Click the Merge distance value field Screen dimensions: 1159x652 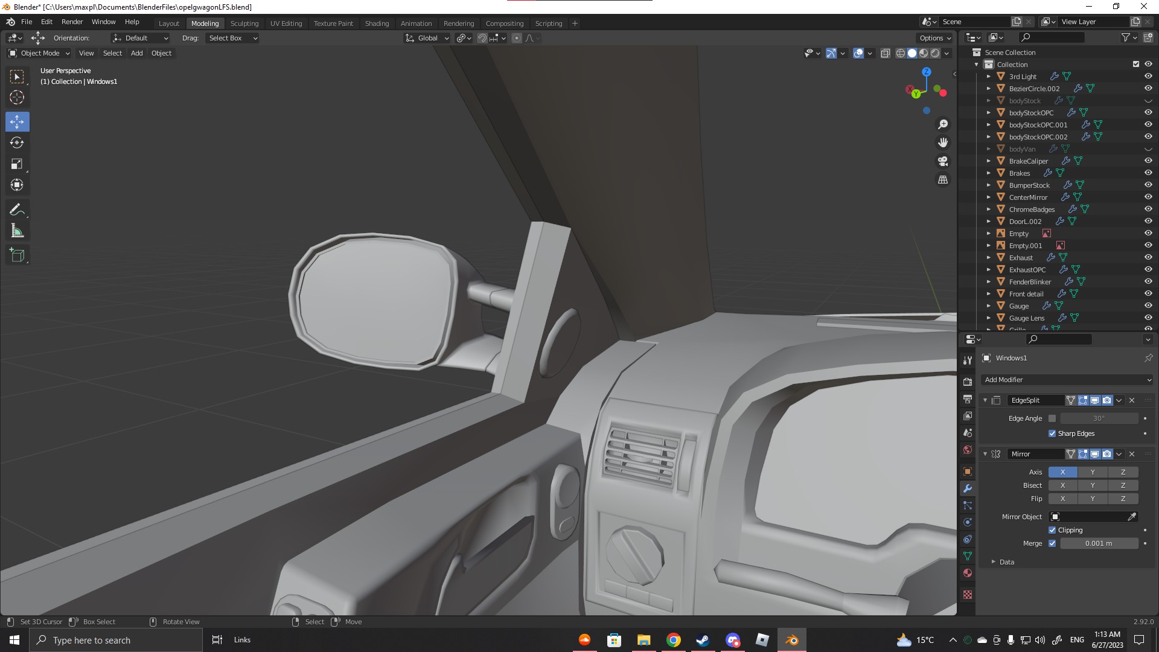[1099, 543]
